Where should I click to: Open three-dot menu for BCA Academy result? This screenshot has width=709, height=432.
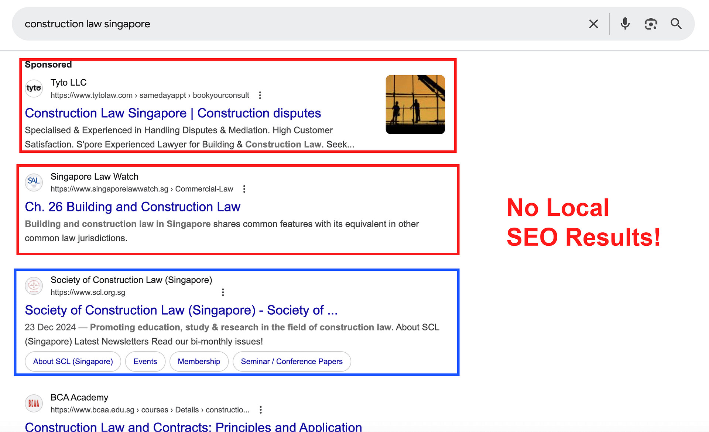click(x=261, y=409)
